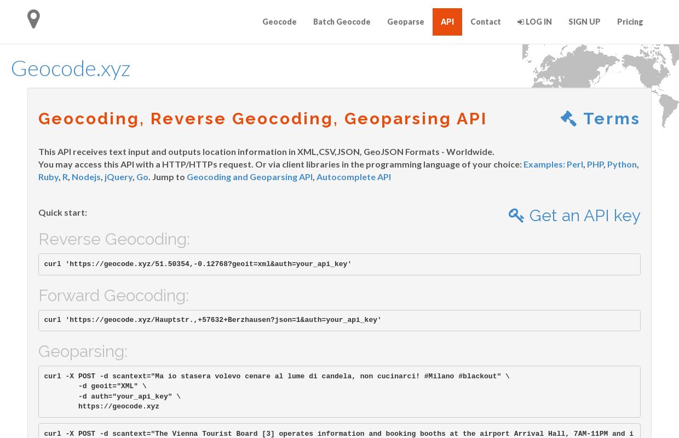Open the Python example link
679x438 pixels.
622,164
